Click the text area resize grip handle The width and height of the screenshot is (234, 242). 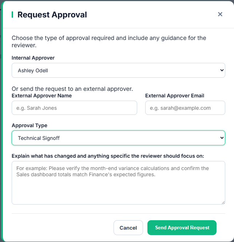[223, 203]
